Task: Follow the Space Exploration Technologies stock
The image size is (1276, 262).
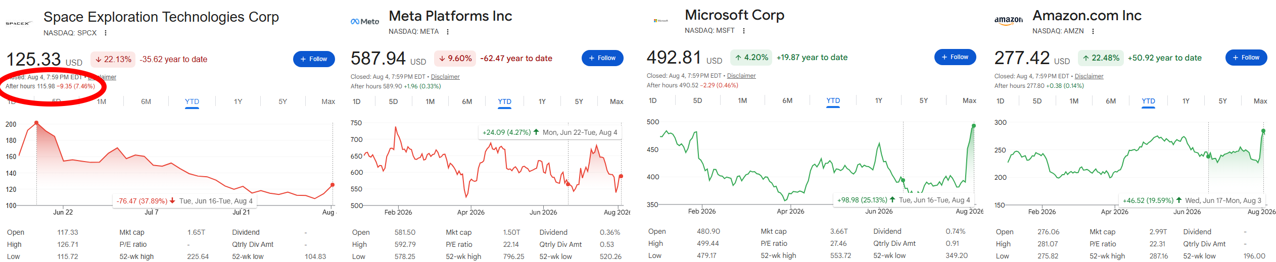Action: (x=314, y=59)
